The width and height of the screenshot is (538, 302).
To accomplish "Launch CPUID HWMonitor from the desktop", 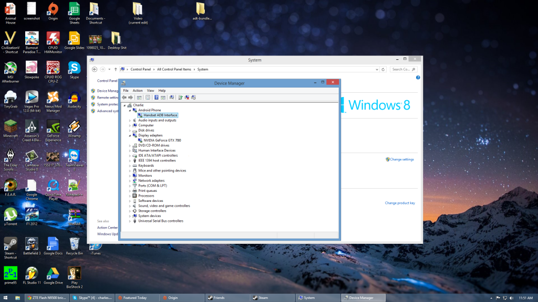I will pyautogui.click(x=52, y=38).
